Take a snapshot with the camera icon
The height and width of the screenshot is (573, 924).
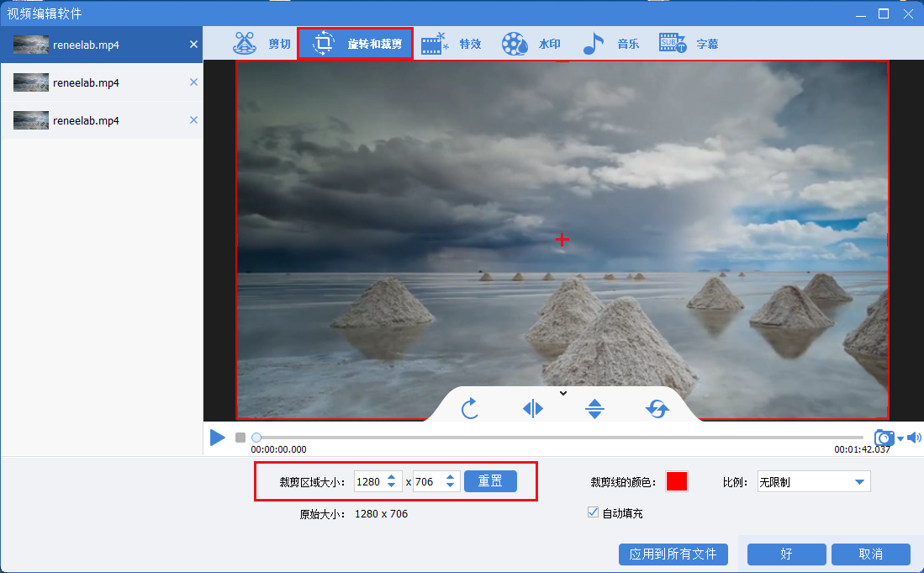(884, 438)
